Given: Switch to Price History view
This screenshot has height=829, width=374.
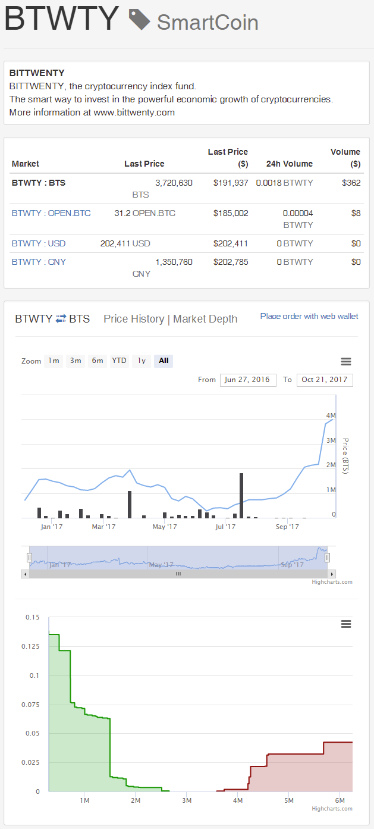Looking at the screenshot, I should 134,319.
